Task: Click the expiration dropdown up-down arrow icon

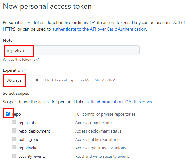Action: (x=37, y=80)
